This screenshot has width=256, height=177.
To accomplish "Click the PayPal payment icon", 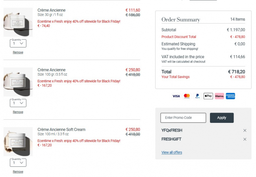I will coord(197,96).
